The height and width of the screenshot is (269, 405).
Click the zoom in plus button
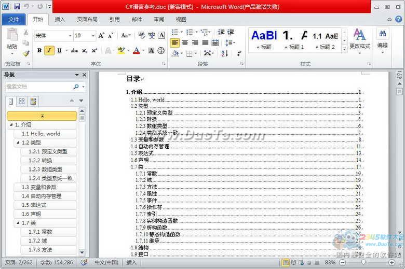[392, 263]
